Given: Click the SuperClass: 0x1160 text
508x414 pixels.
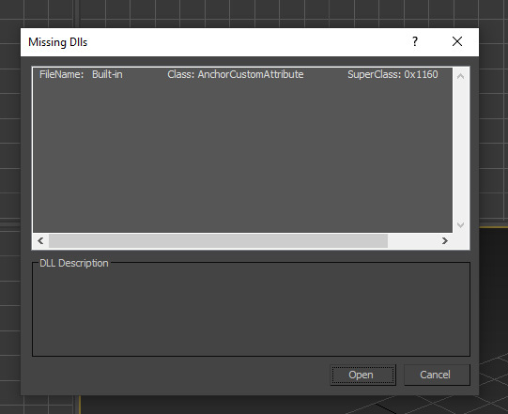Looking at the screenshot, I should click(x=393, y=74).
